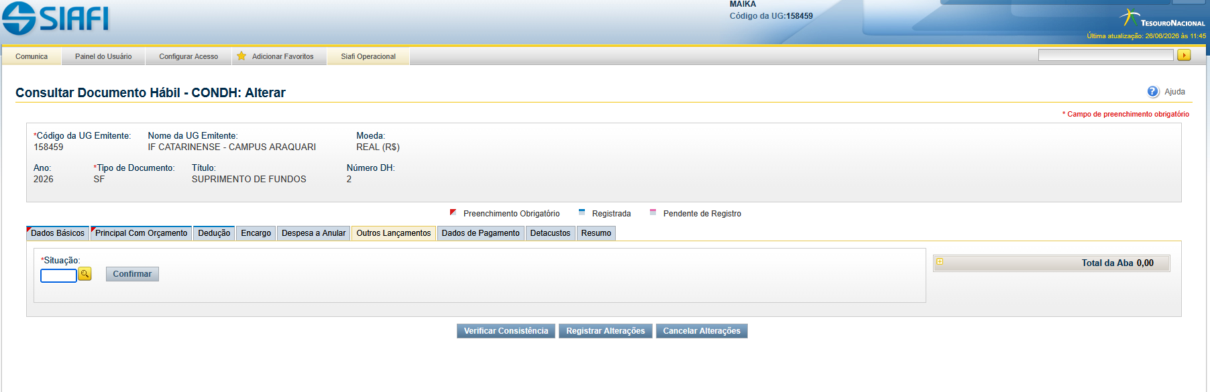Select Despesa a Anular tab

tap(313, 233)
